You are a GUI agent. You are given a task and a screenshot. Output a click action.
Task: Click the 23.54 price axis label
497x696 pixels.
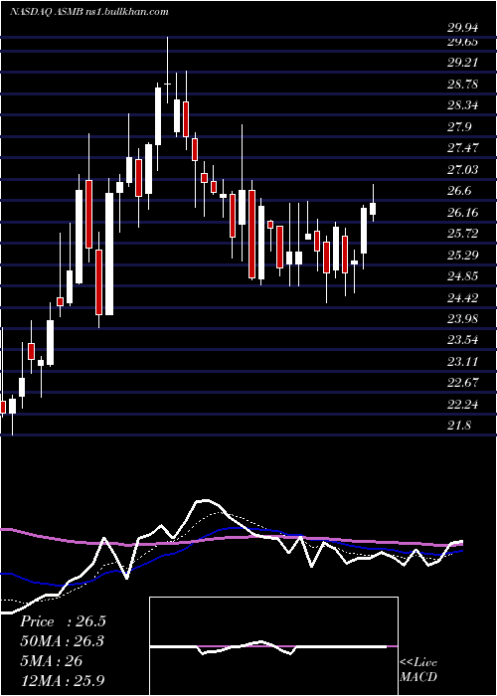click(x=463, y=340)
